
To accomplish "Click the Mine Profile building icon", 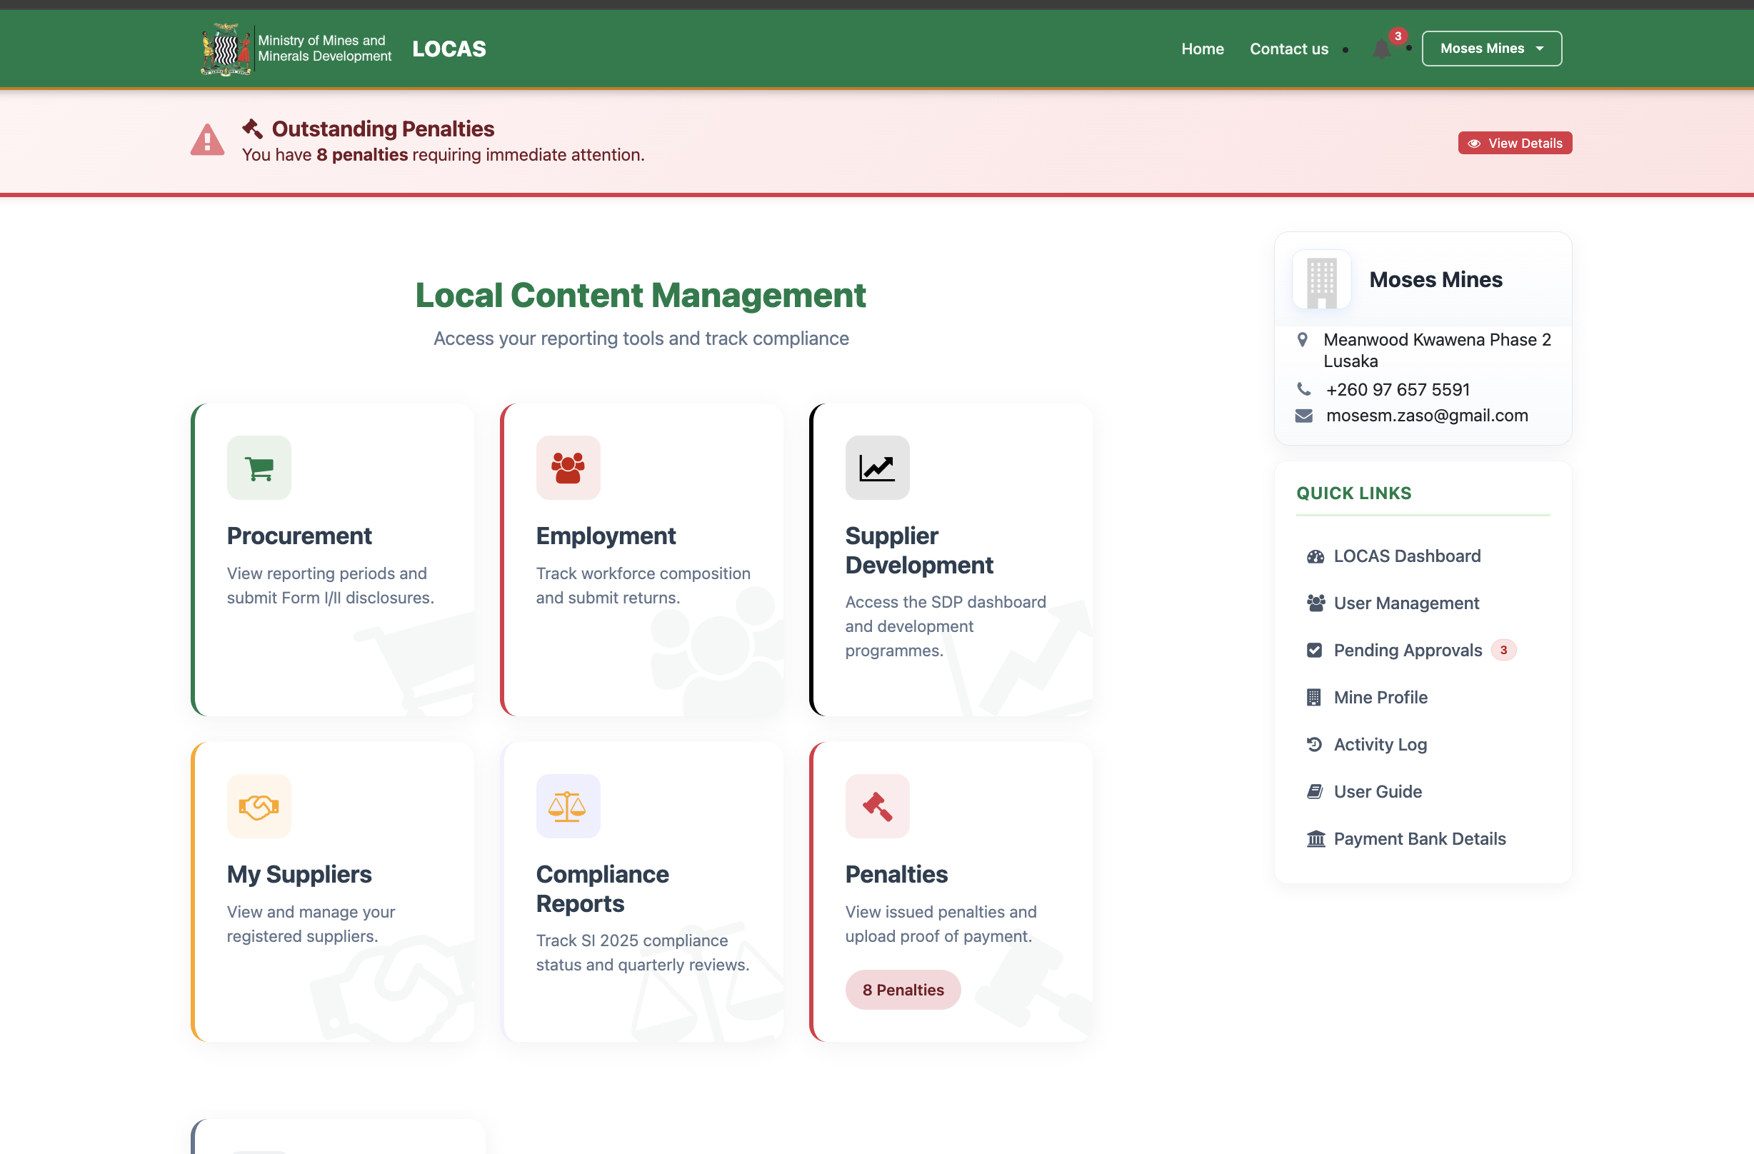I will tap(1313, 698).
